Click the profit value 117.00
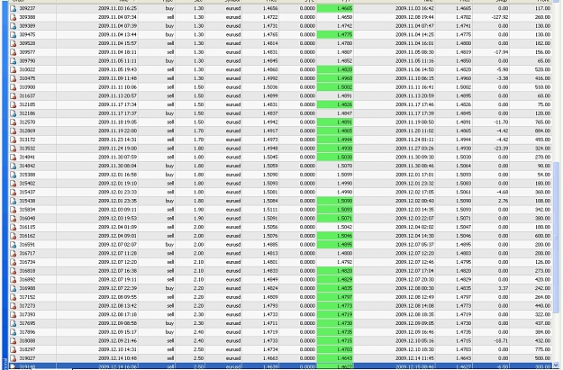Image resolution: width=563 pixels, height=370 pixels. point(542,8)
